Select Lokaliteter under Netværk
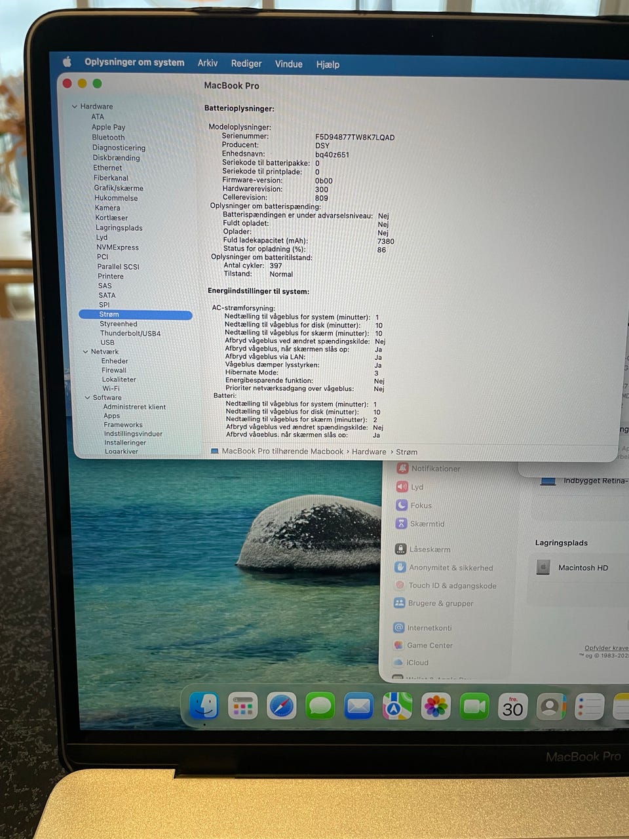The height and width of the screenshot is (839, 629). pos(119,380)
